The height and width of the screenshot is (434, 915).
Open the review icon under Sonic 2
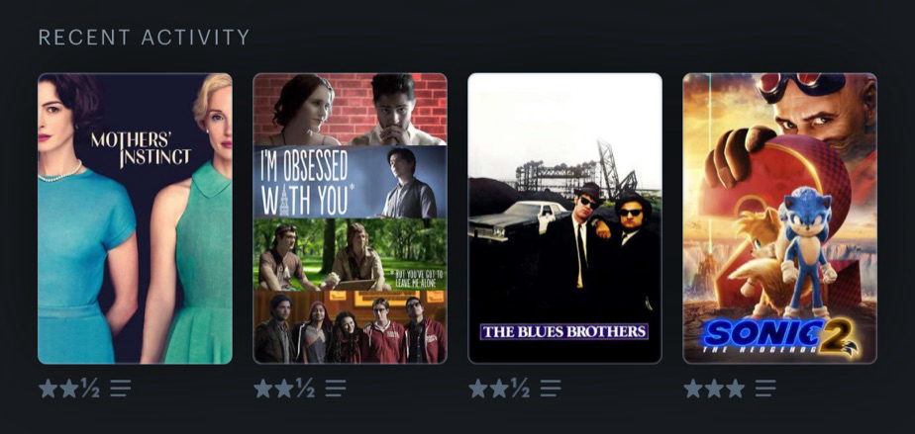[765, 388]
